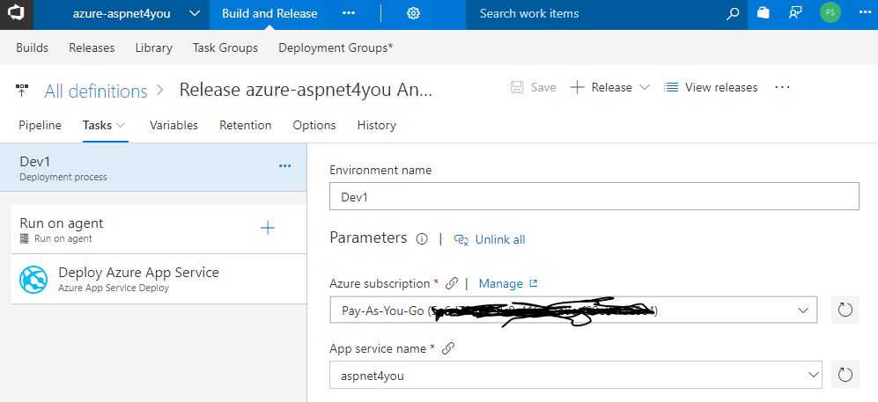Click the Save button

[x=533, y=87]
